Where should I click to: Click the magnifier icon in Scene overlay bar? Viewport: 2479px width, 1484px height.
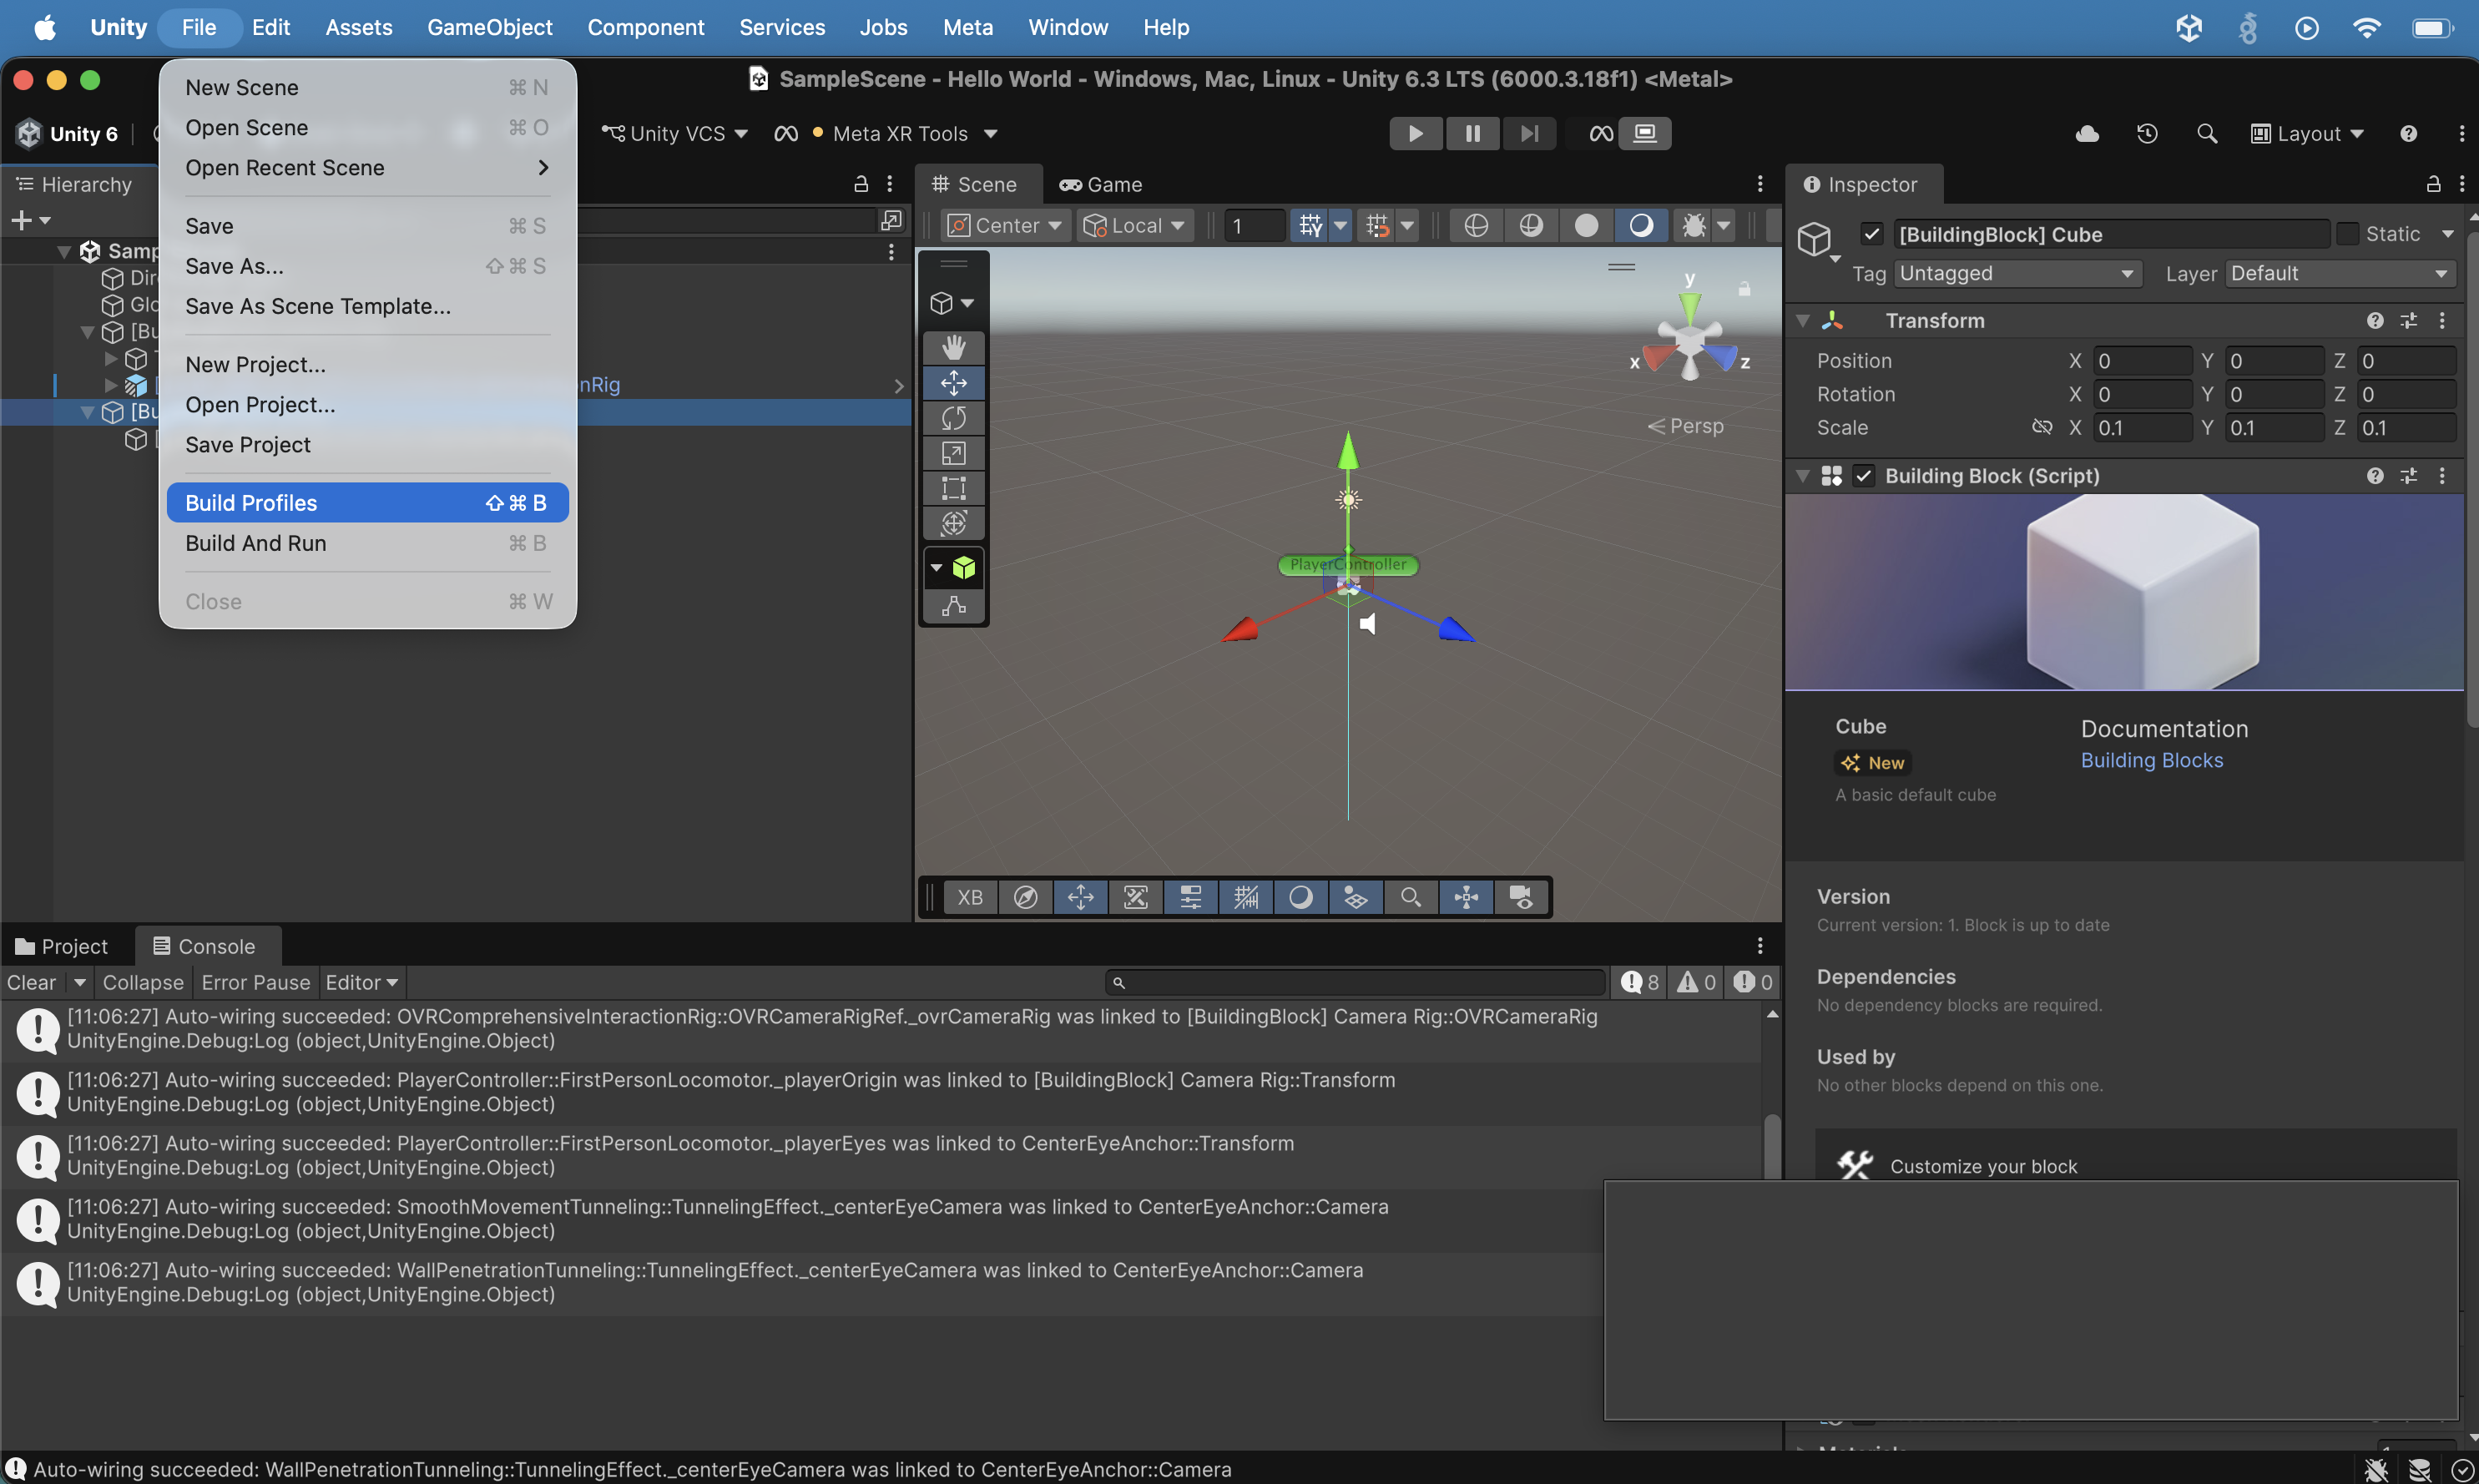1410,897
